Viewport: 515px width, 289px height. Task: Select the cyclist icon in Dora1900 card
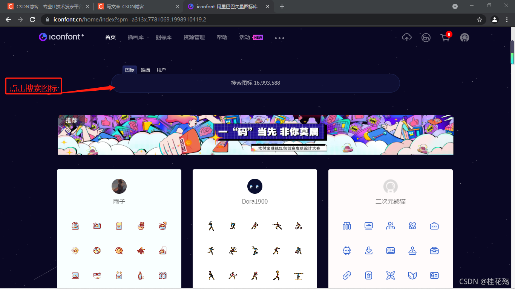pos(298,226)
